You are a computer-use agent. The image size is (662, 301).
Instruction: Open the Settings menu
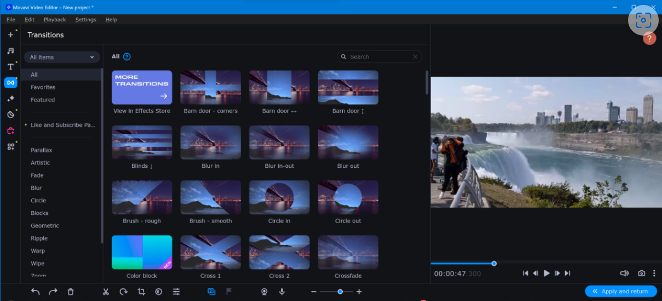85,19
